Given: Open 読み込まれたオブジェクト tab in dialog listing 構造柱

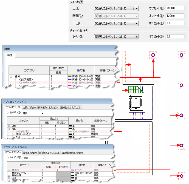Looking at the screenshot, I should [72, 153].
